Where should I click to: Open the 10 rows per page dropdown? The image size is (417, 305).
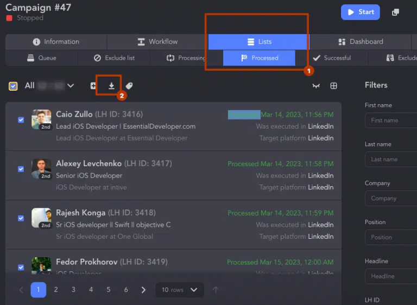pyautogui.click(x=180, y=290)
